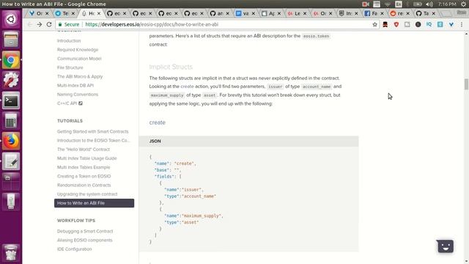Switch to the 'va' tab

pyautogui.click(x=245, y=13)
